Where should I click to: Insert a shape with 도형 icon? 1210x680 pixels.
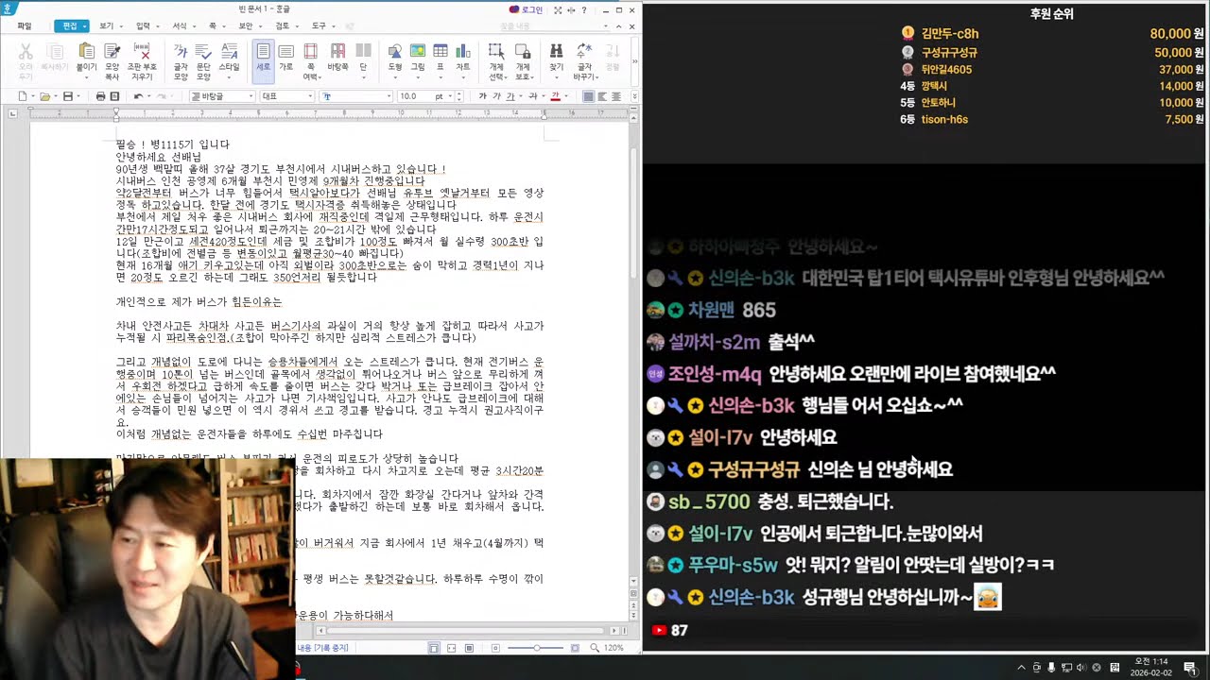click(x=394, y=51)
